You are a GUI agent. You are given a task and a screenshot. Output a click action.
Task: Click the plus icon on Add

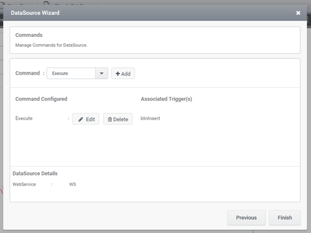pos(117,74)
